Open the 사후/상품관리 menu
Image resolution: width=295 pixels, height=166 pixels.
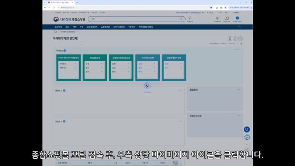click(x=119, y=27)
